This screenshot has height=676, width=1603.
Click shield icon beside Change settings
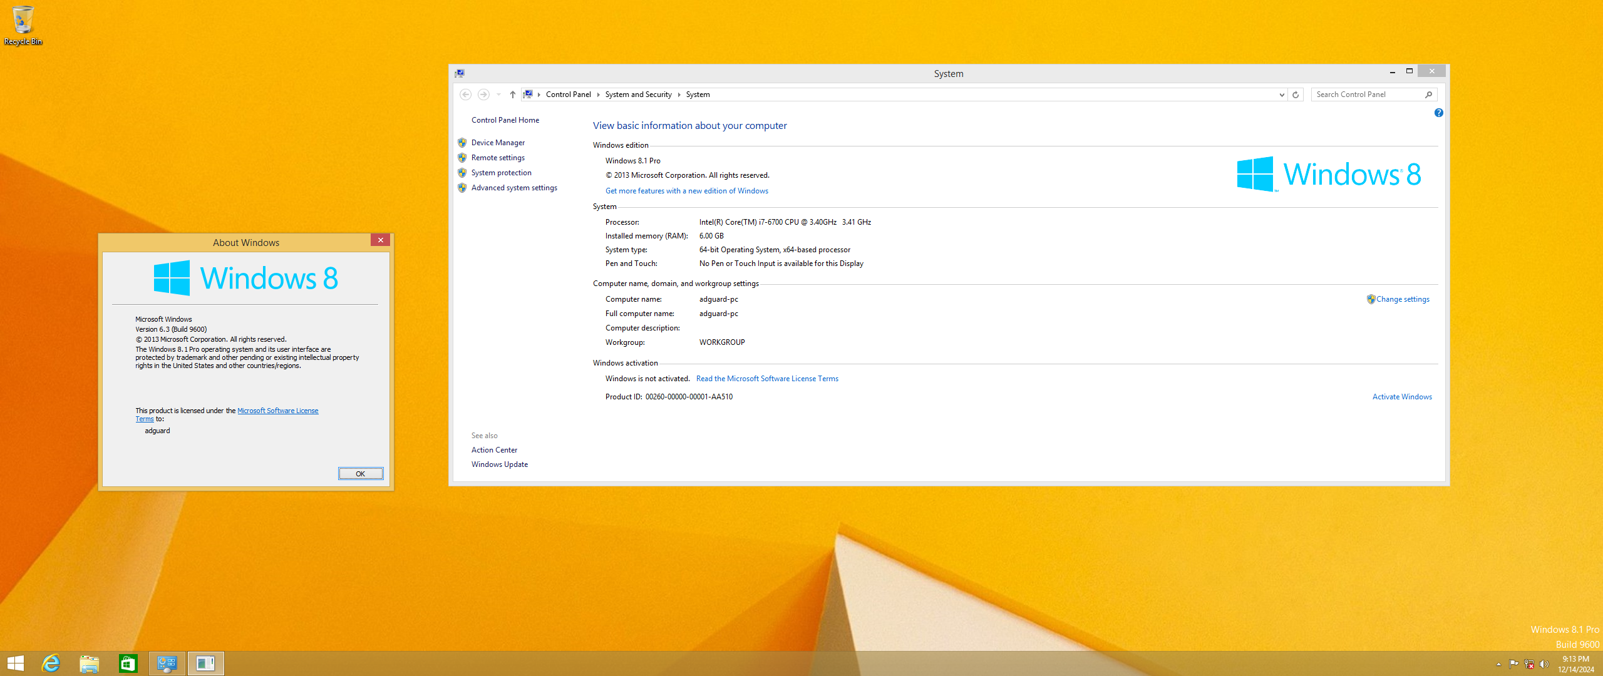point(1371,299)
